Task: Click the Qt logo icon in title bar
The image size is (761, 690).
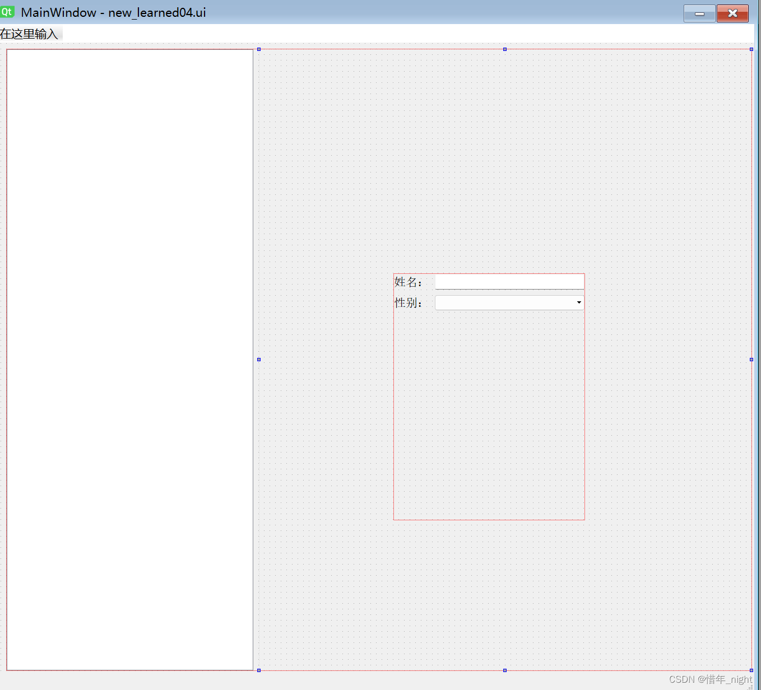Action: click(7, 12)
